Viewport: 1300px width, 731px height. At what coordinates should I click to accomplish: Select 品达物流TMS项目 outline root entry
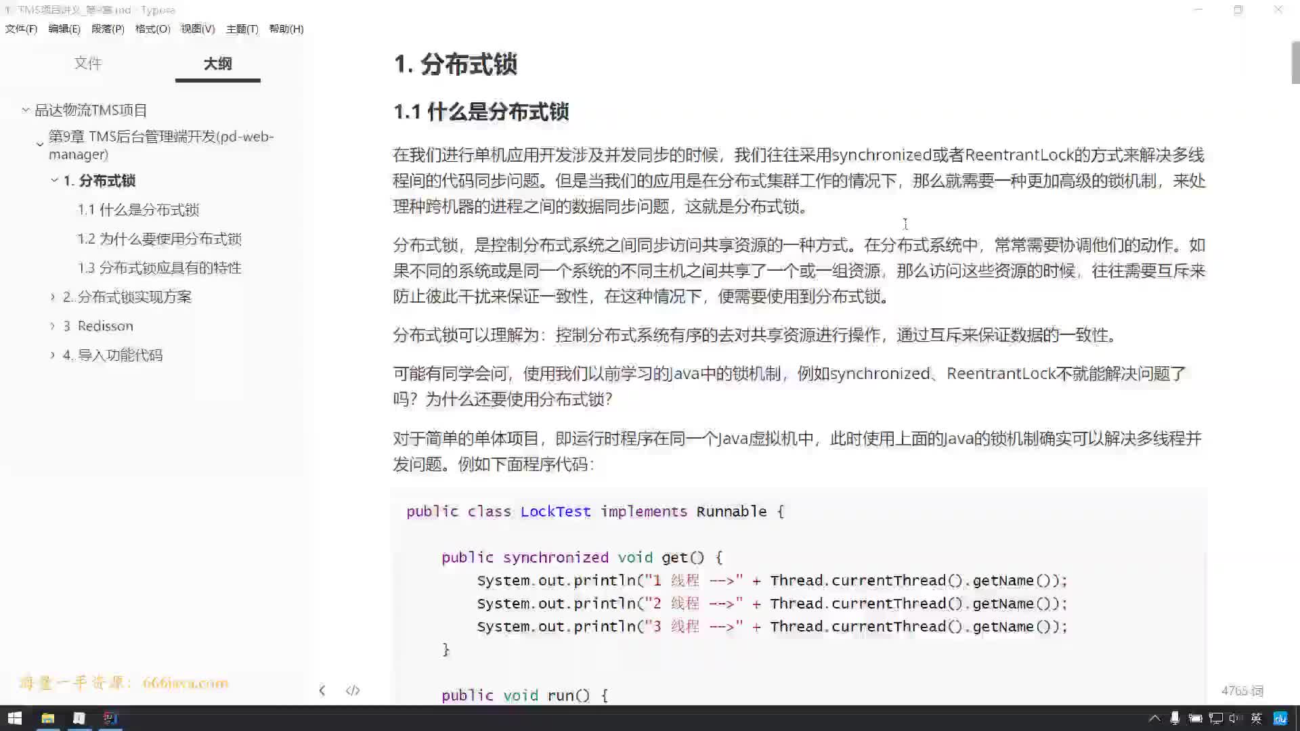[91, 110]
